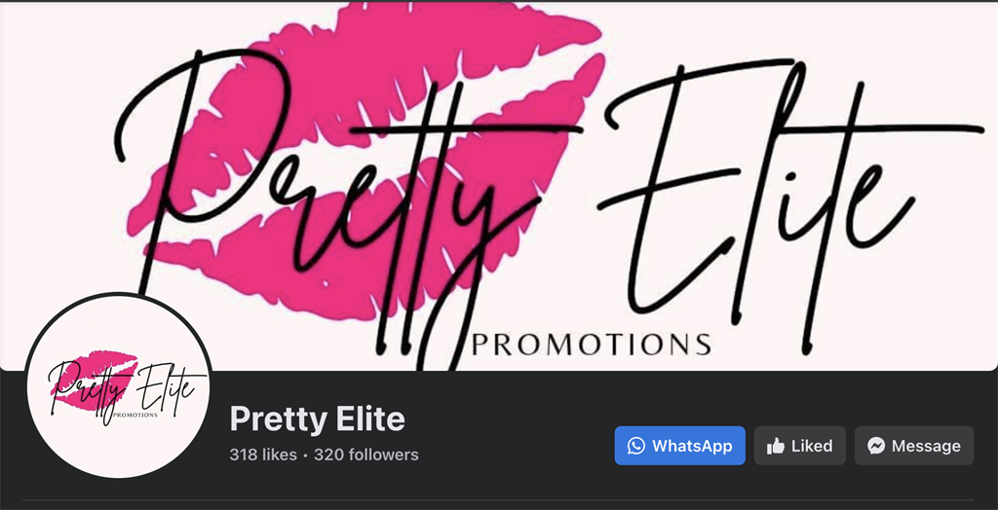
Task: Click the Messenger bubble icon
Action: tap(876, 446)
